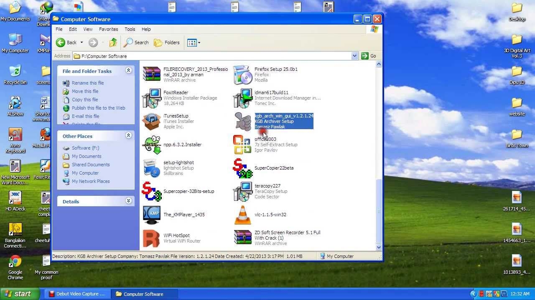
Task: Select the SuperCopier22beta file icon
Action: 242,168
